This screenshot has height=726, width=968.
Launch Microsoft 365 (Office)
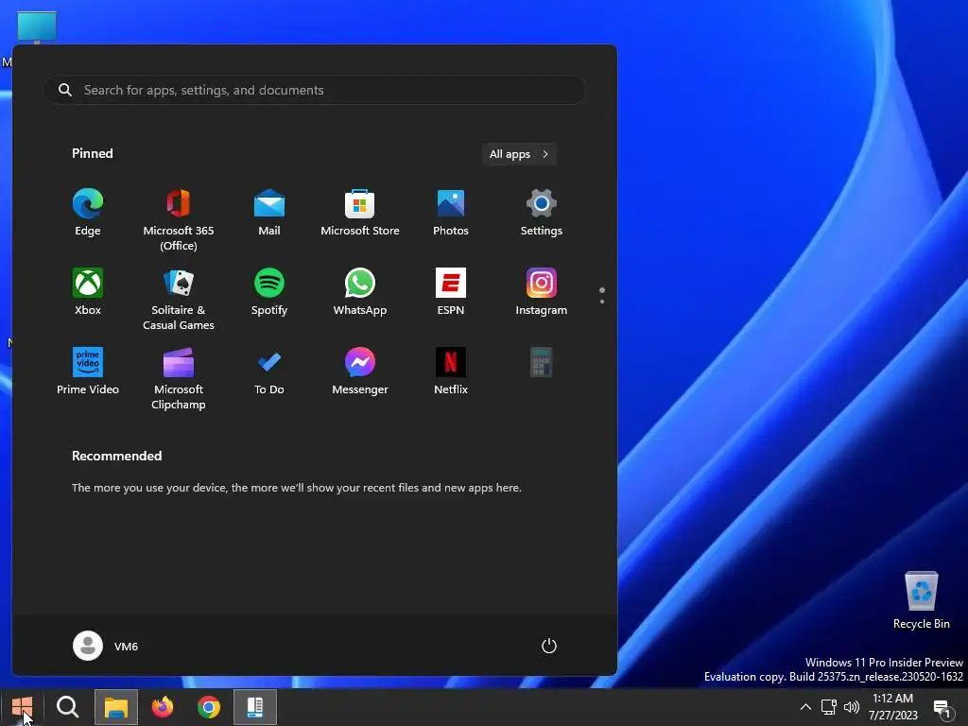179,220
